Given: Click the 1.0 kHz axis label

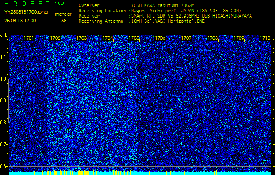Looking at the screenshot, I should pos(3,79).
